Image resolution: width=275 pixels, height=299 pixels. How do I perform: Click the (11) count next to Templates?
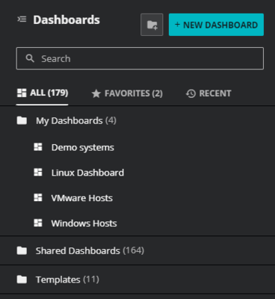(91, 280)
